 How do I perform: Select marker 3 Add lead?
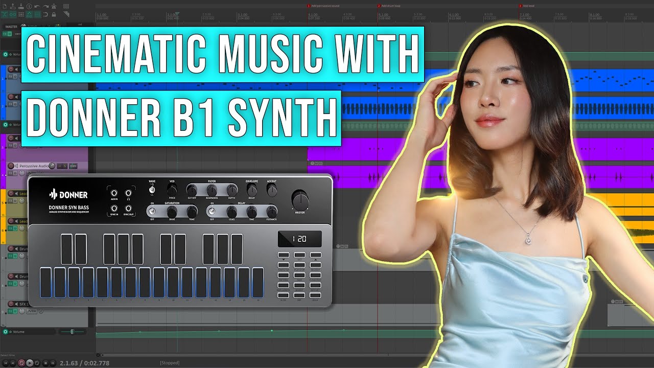[526, 6]
